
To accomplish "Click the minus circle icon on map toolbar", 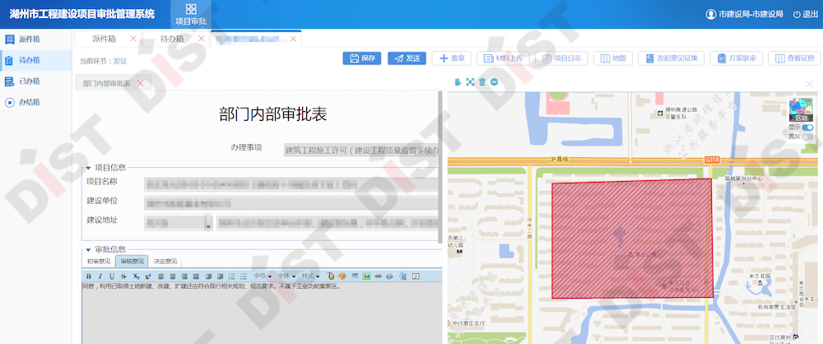I will (494, 81).
